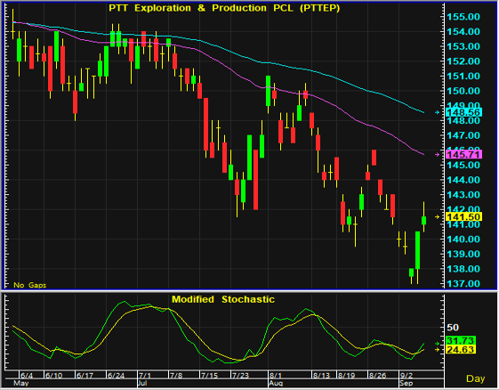This screenshot has height=390, width=499.
Task: Click the 138.00 price axis label
Action: 463,269
